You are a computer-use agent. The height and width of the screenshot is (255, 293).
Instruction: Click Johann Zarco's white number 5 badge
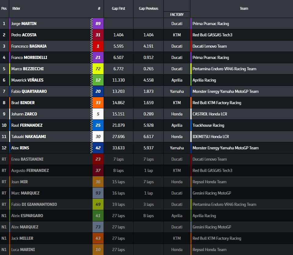point(98,114)
